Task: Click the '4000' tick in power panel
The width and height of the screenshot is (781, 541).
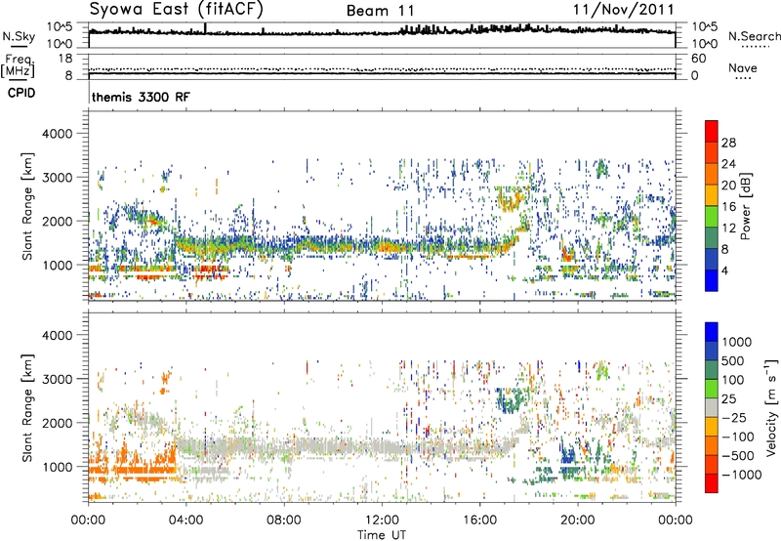Action: 57,134
